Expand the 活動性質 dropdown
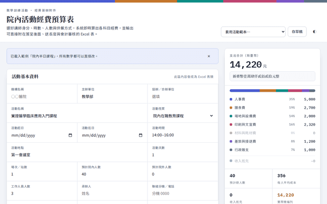The width and height of the screenshot is (327, 204). pyautogui.click(x=183, y=116)
